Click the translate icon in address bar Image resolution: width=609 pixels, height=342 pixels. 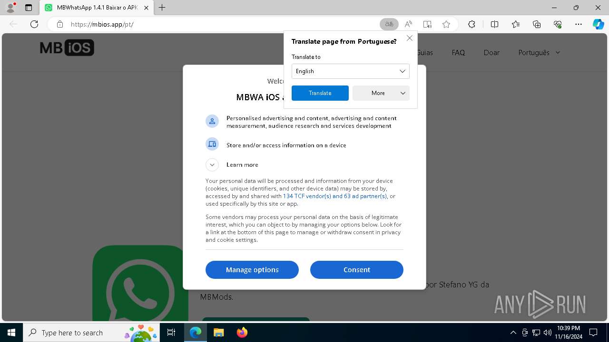(x=389, y=24)
